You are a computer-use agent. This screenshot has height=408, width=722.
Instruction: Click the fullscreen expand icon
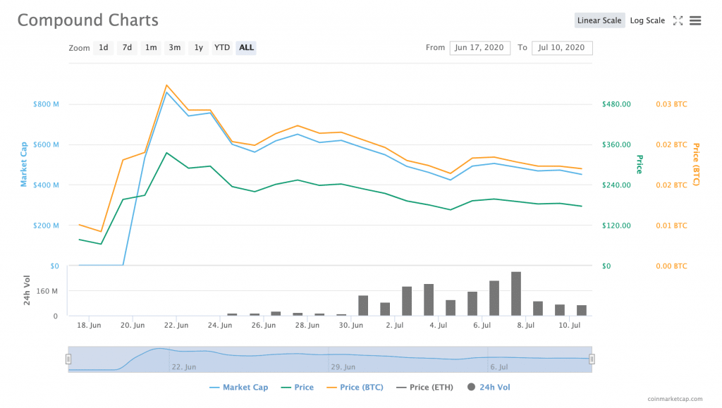(678, 20)
